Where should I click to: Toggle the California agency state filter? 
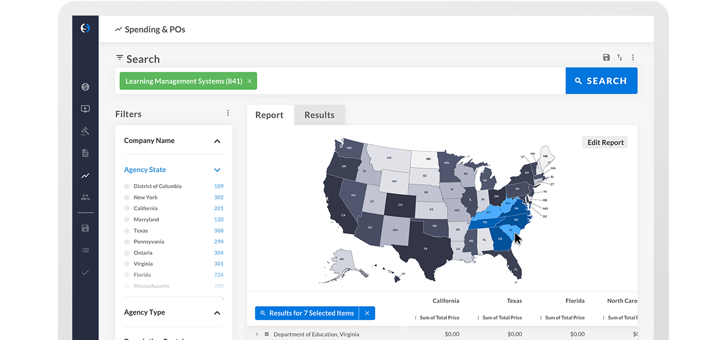[x=127, y=209]
